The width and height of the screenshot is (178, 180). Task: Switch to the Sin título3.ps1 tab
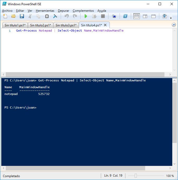pyautogui.click(x=66, y=25)
